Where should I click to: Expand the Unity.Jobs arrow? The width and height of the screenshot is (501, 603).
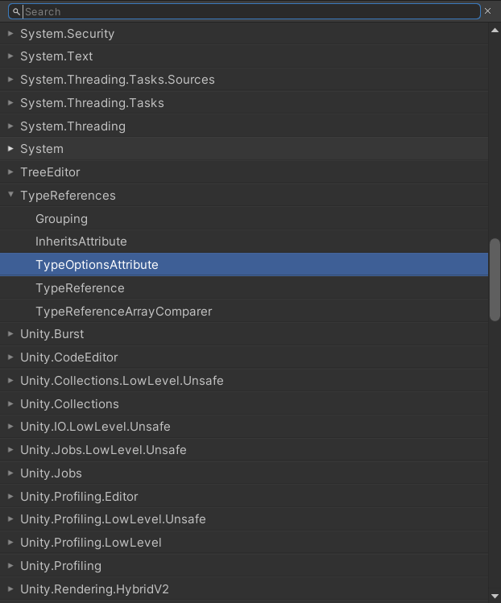pyautogui.click(x=10, y=473)
